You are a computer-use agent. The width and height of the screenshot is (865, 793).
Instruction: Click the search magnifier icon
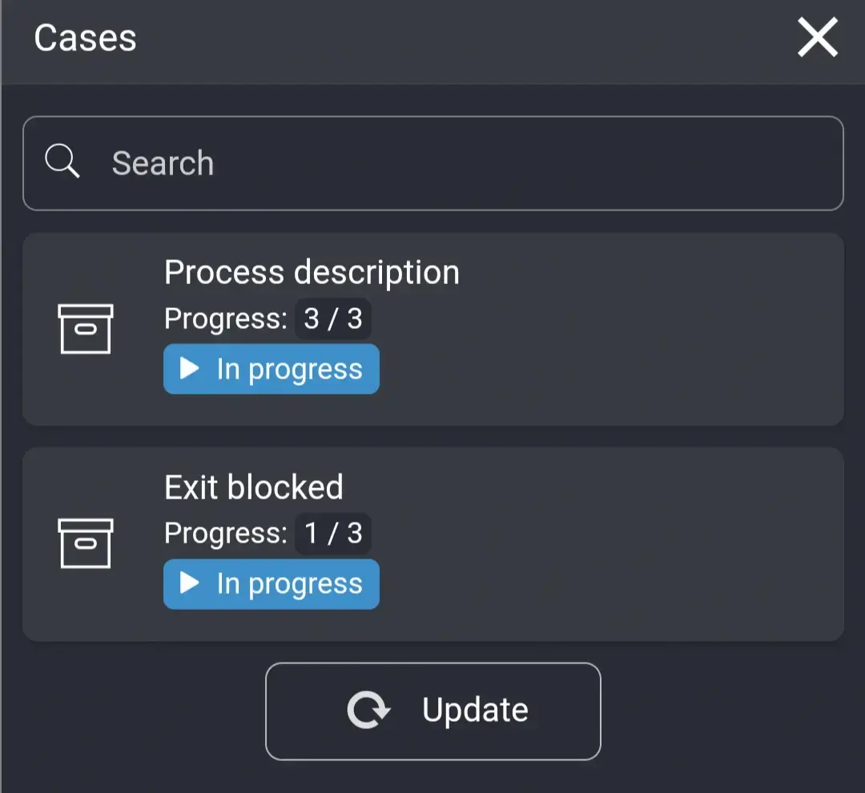point(63,162)
